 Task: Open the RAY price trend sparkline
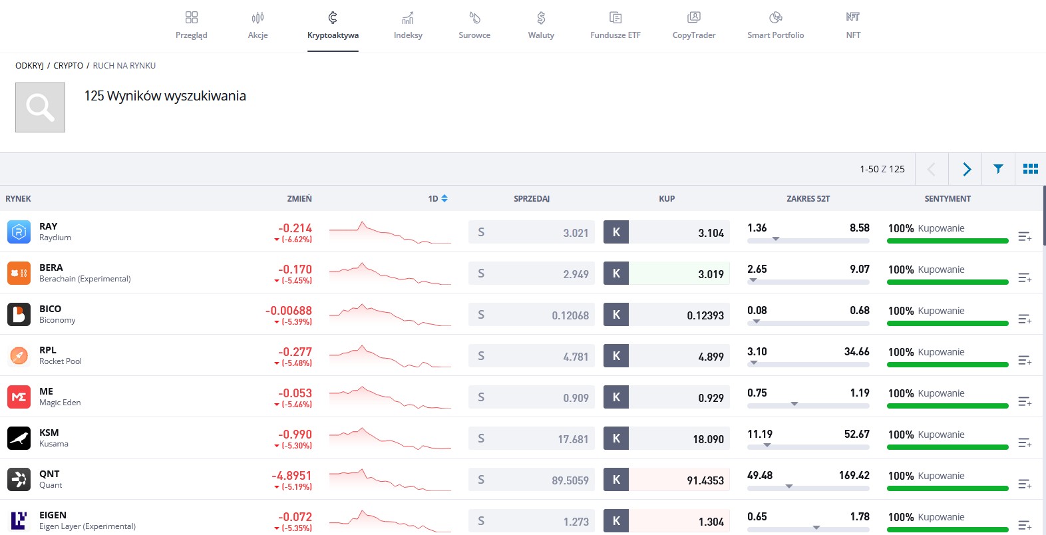[x=390, y=232]
